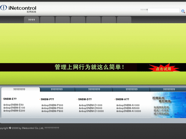Screen dimensions: 186x139
Task: Open the SNBM-A5000 product link
Action: [x=128, y=108]
